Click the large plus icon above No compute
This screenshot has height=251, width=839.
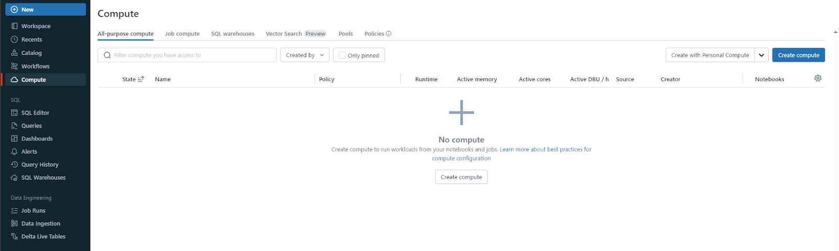pyautogui.click(x=461, y=112)
